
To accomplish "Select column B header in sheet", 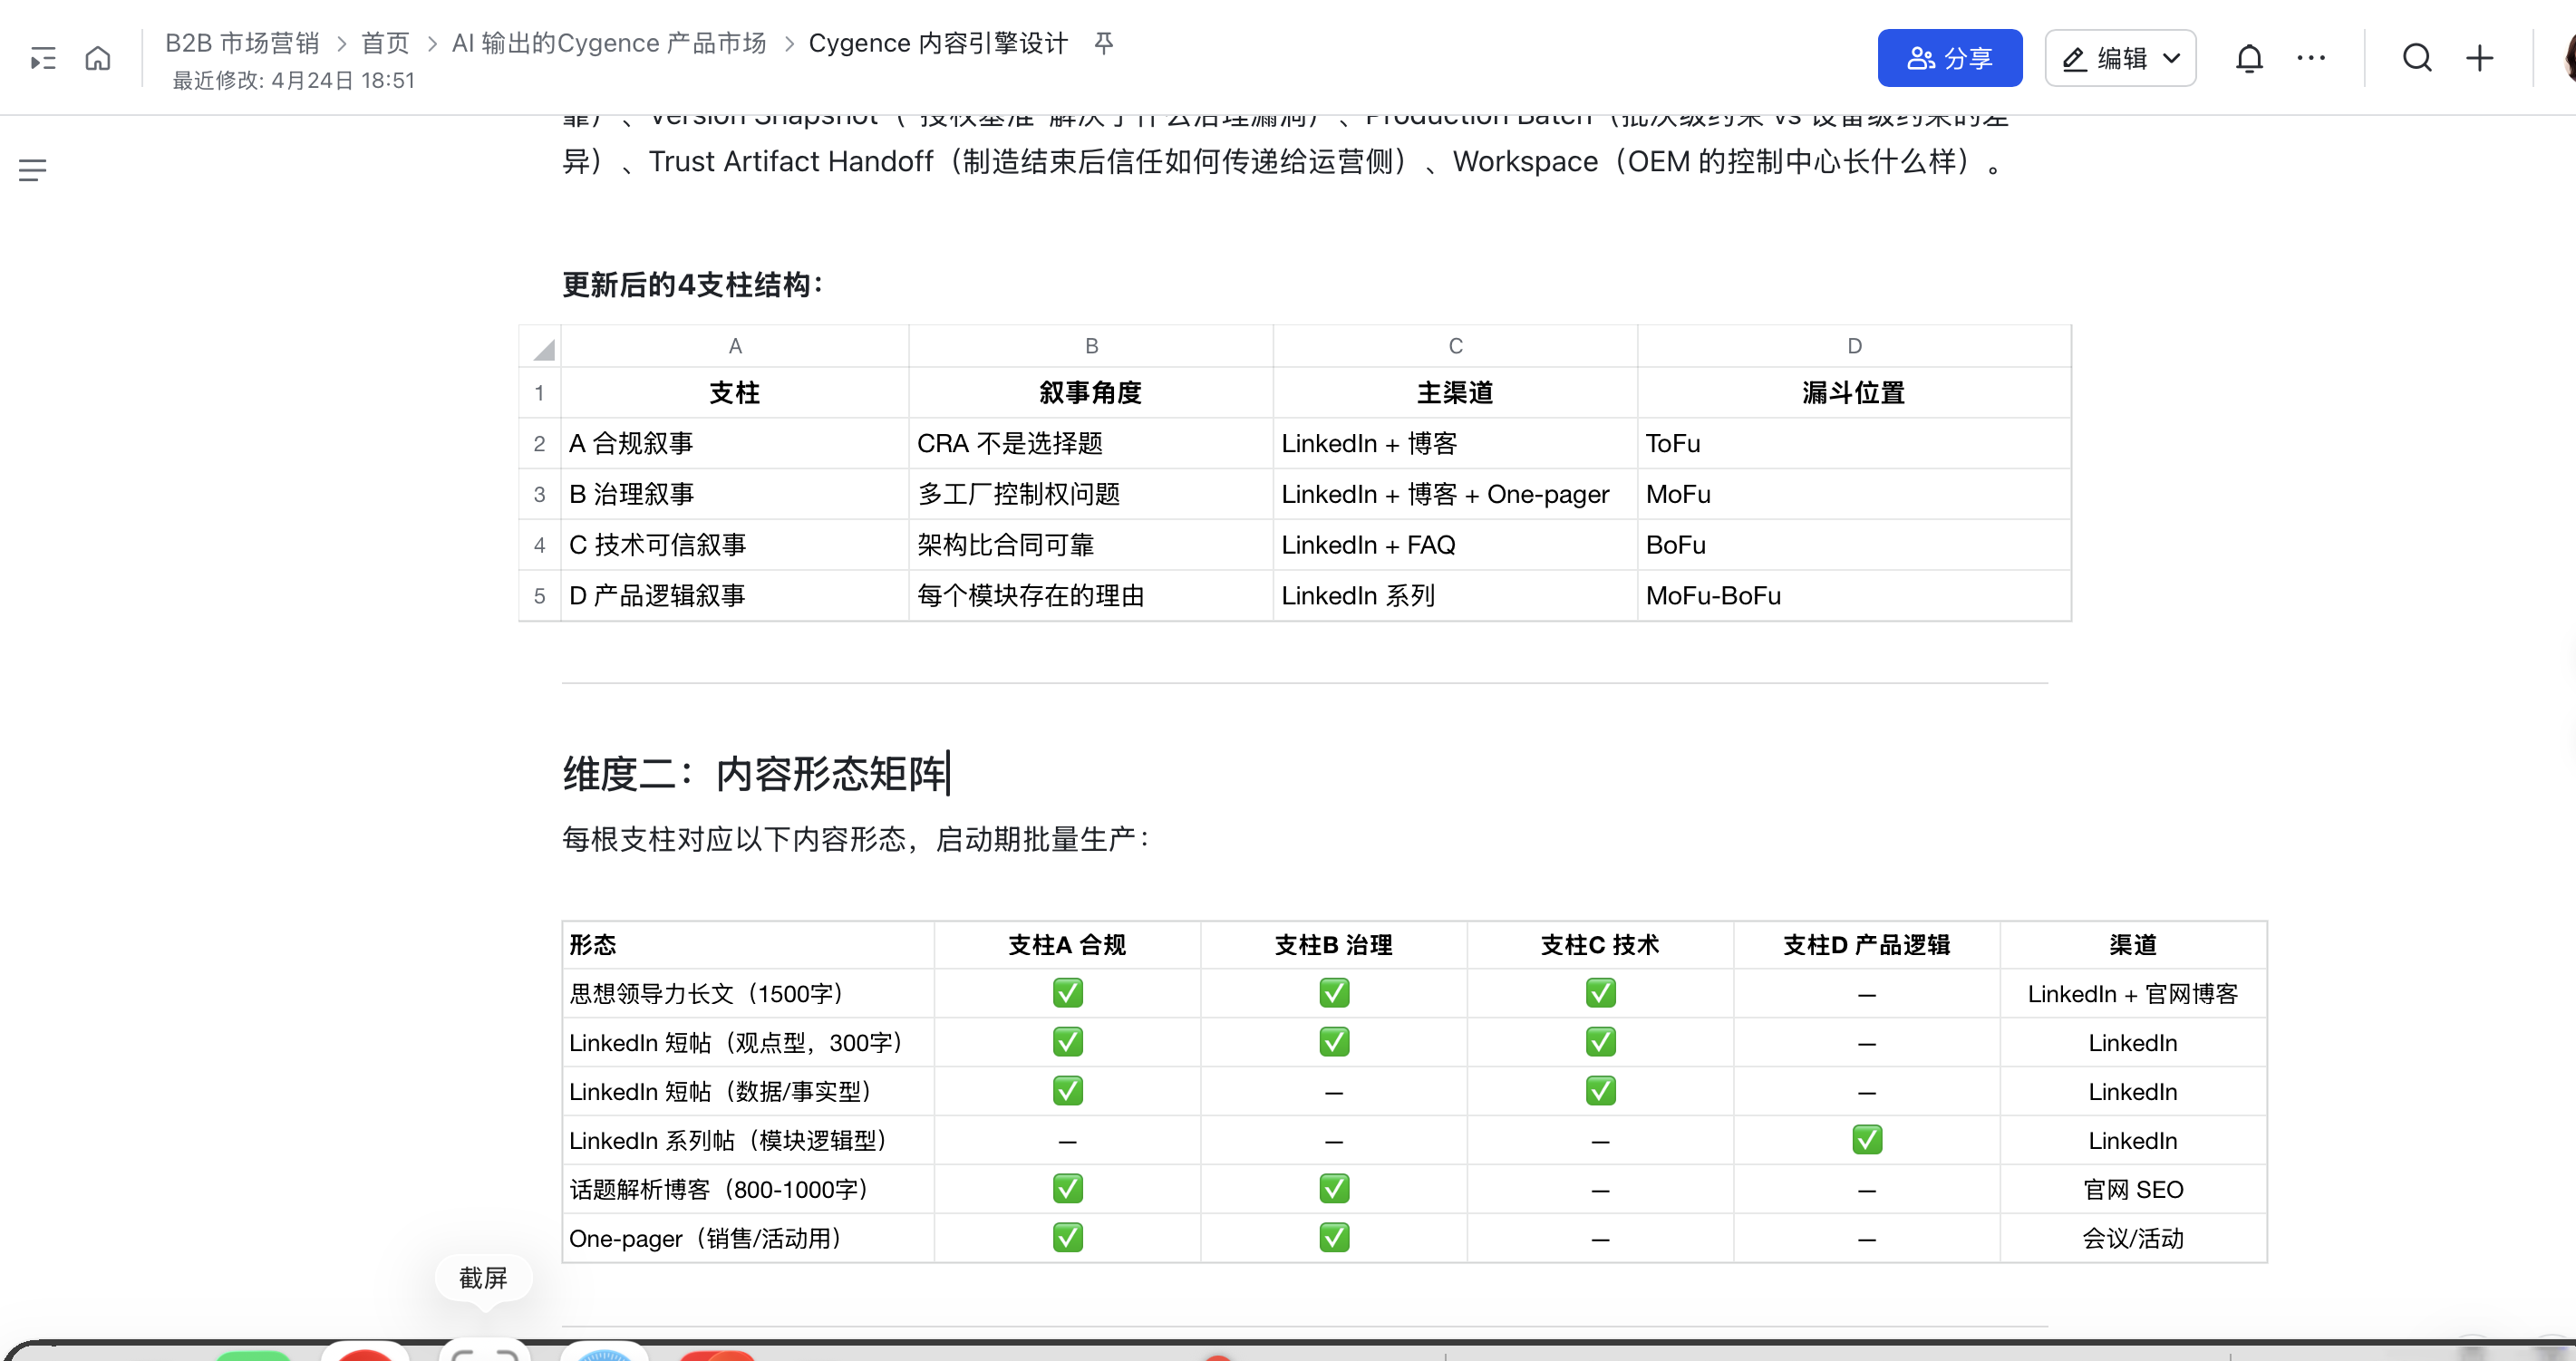I will click(1091, 346).
